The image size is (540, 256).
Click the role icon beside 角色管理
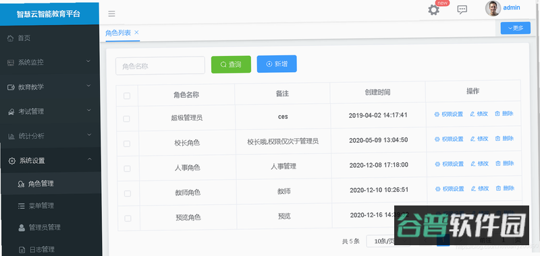tap(21, 184)
